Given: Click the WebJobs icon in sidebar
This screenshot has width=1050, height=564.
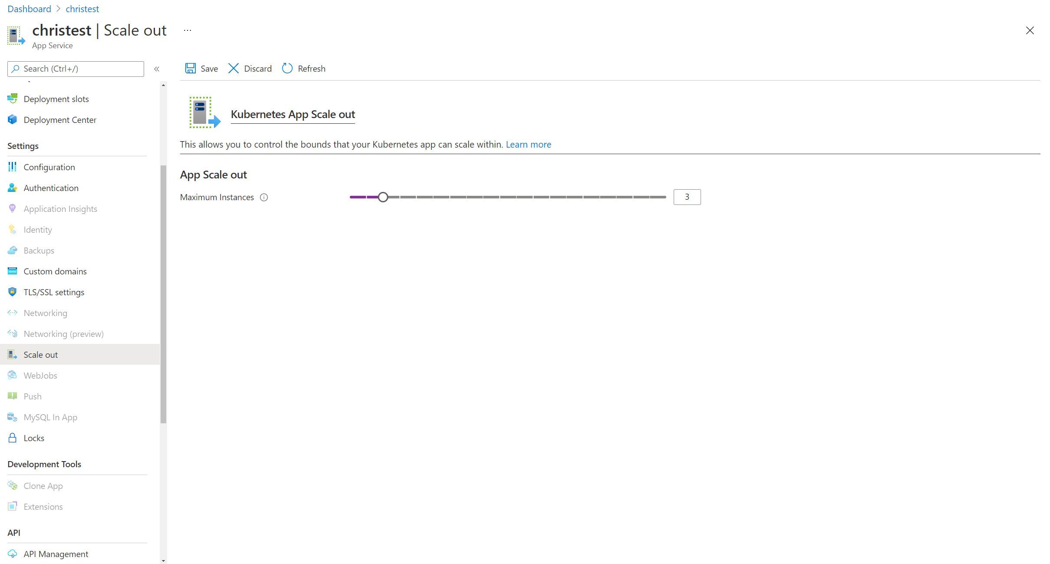Looking at the screenshot, I should click(12, 375).
